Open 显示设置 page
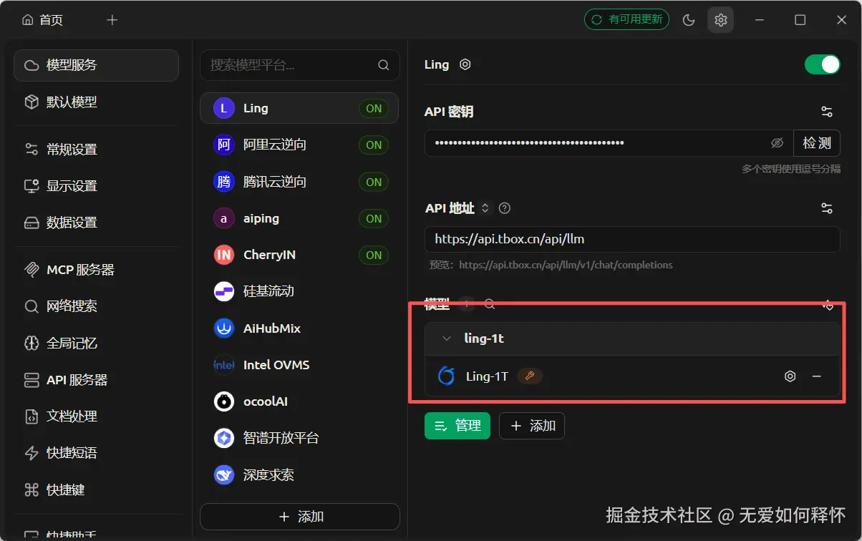Viewport: 862px width, 541px height. click(x=97, y=186)
